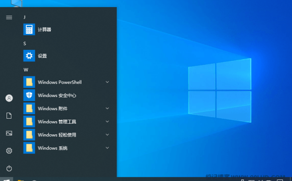
Task: Click the Power button icon
Action: 9,168
